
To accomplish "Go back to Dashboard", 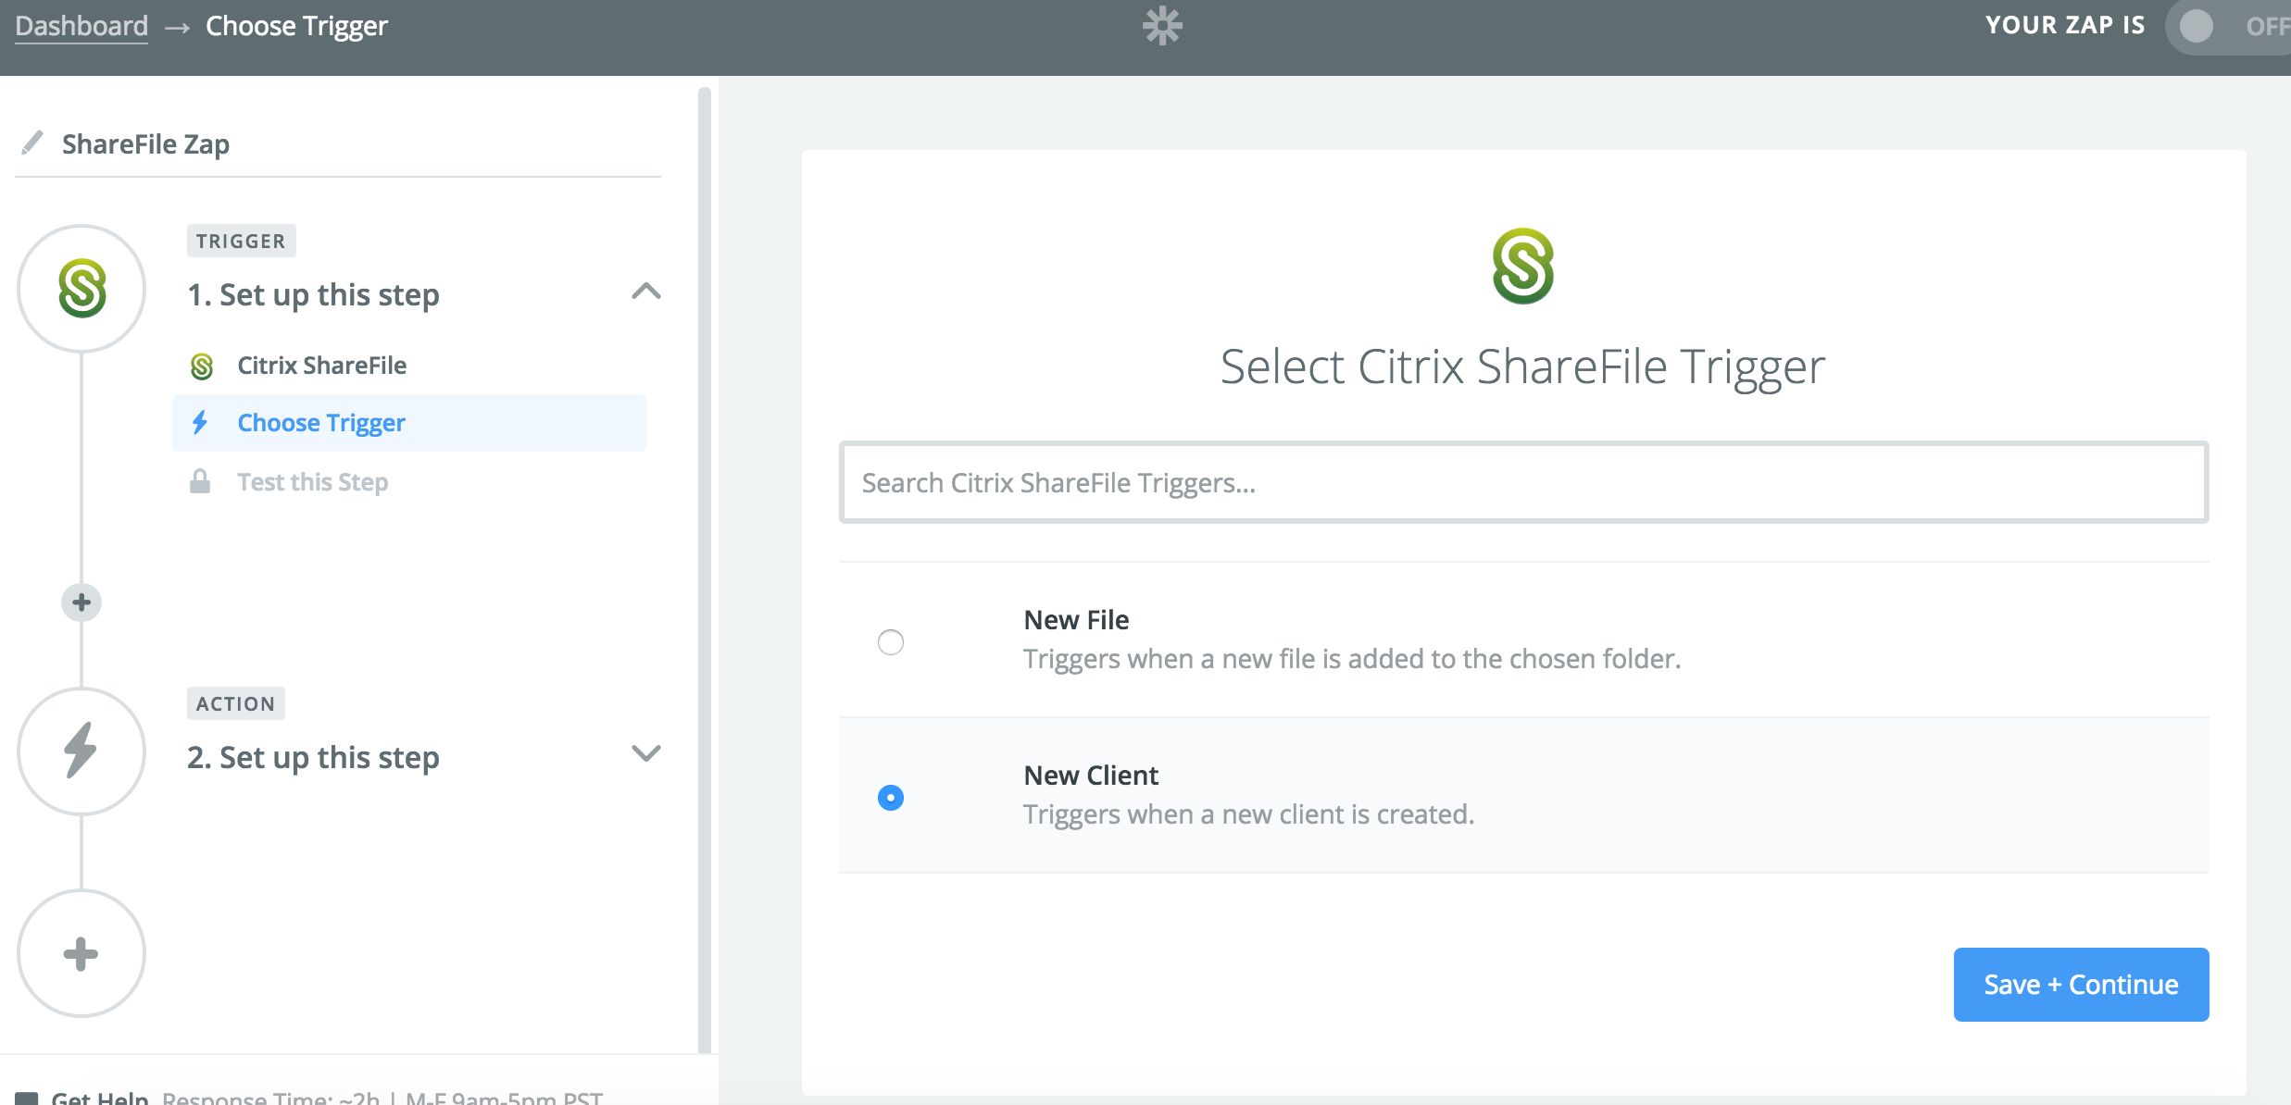I will pyautogui.click(x=81, y=26).
